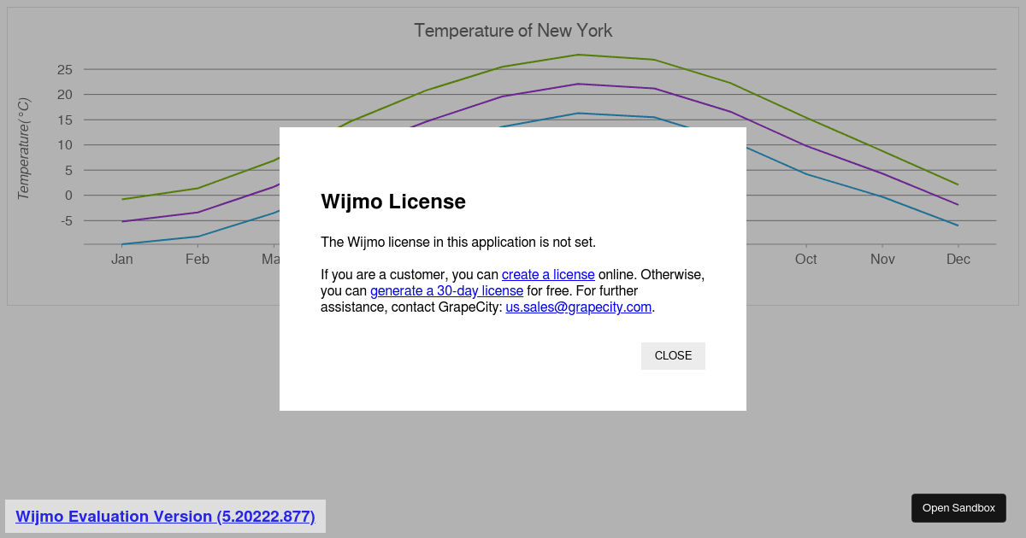This screenshot has height=538, width=1026.
Task: Click the Nov month axis label
Action: 882,260
